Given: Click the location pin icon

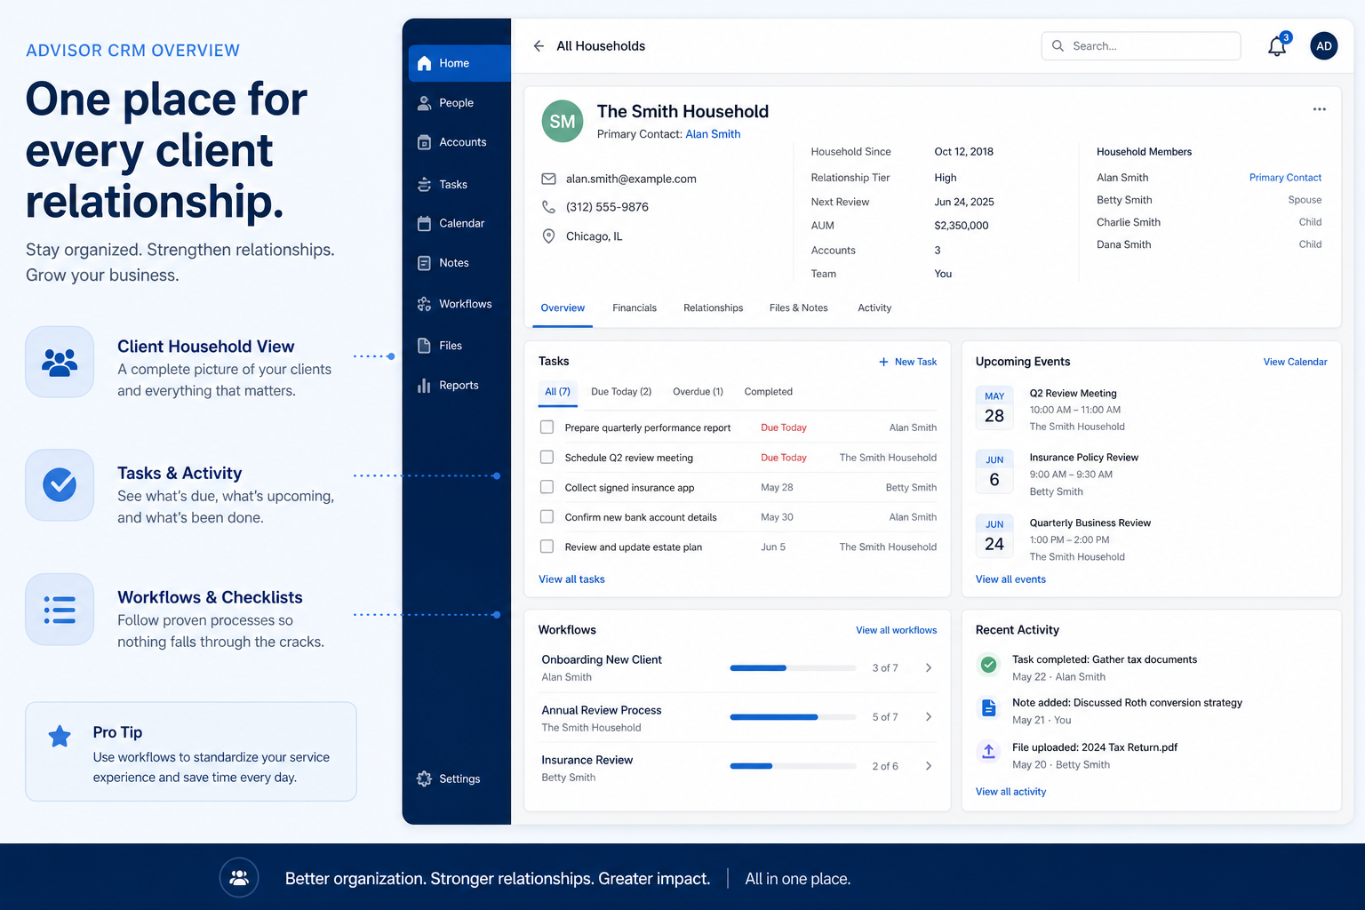Looking at the screenshot, I should pyautogui.click(x=549, y=236).
